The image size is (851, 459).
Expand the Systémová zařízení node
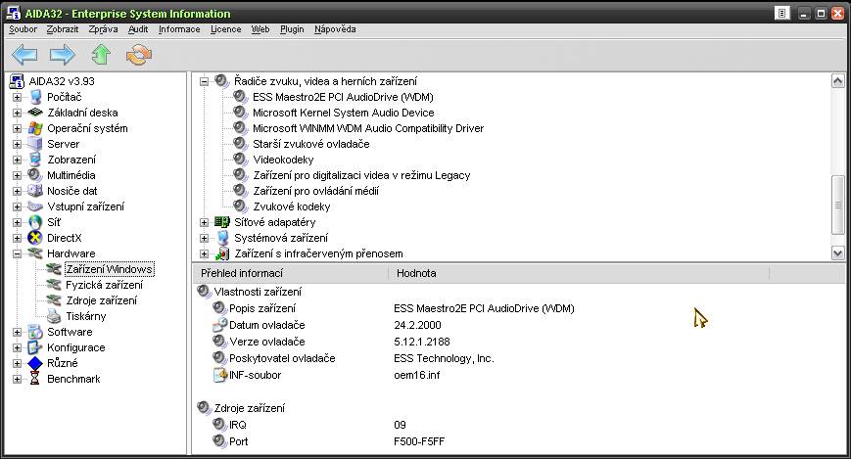204,238
